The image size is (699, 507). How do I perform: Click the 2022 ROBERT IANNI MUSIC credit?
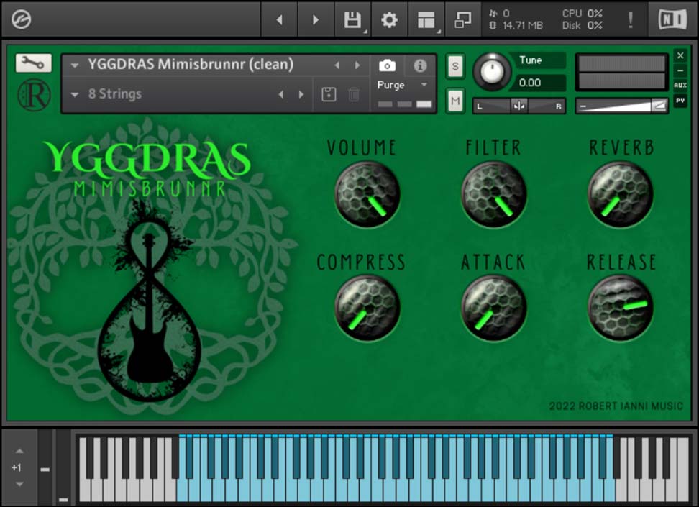616,406
